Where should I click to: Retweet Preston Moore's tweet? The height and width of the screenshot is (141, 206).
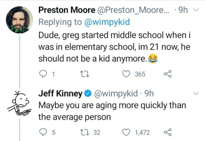pos(85,74)
